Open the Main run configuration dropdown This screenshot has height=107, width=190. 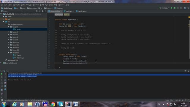(x=166, y=8)
